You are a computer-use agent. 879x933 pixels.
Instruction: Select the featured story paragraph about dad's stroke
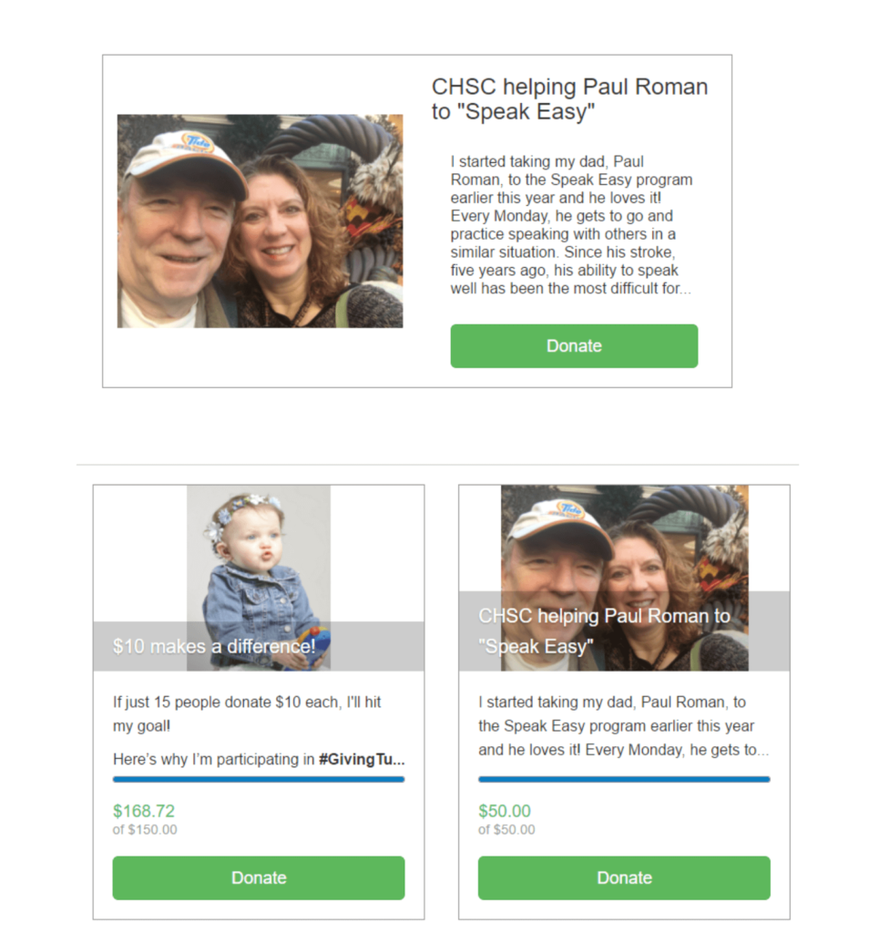[571, 225]
